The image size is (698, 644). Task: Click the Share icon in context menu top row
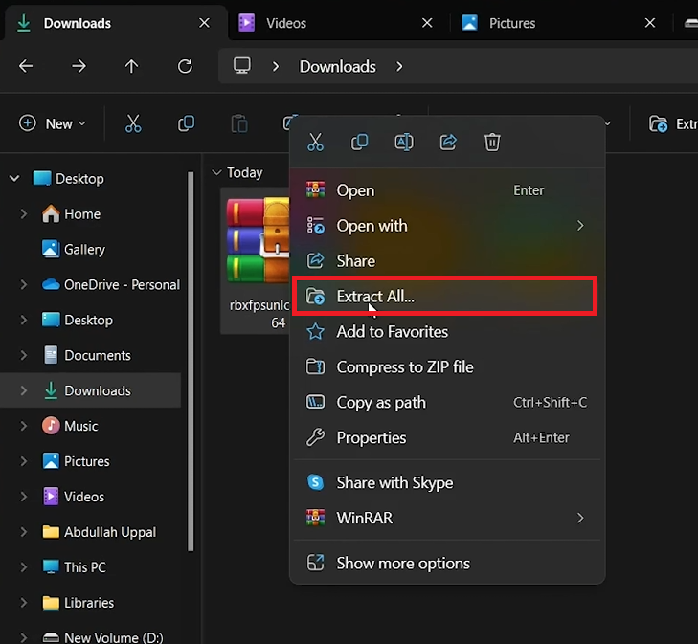pos(448,143)
